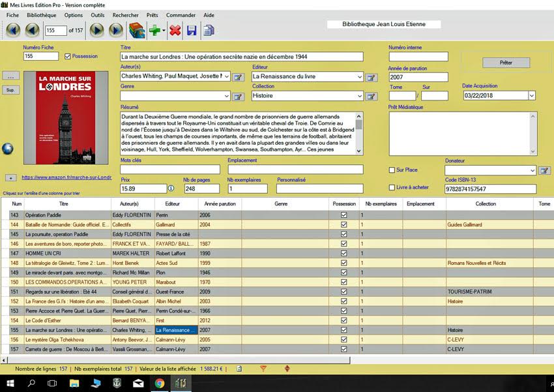Screen dimensions: 554x392
Task: Open the Bibliothèque menu
Action: coord(41,15)
